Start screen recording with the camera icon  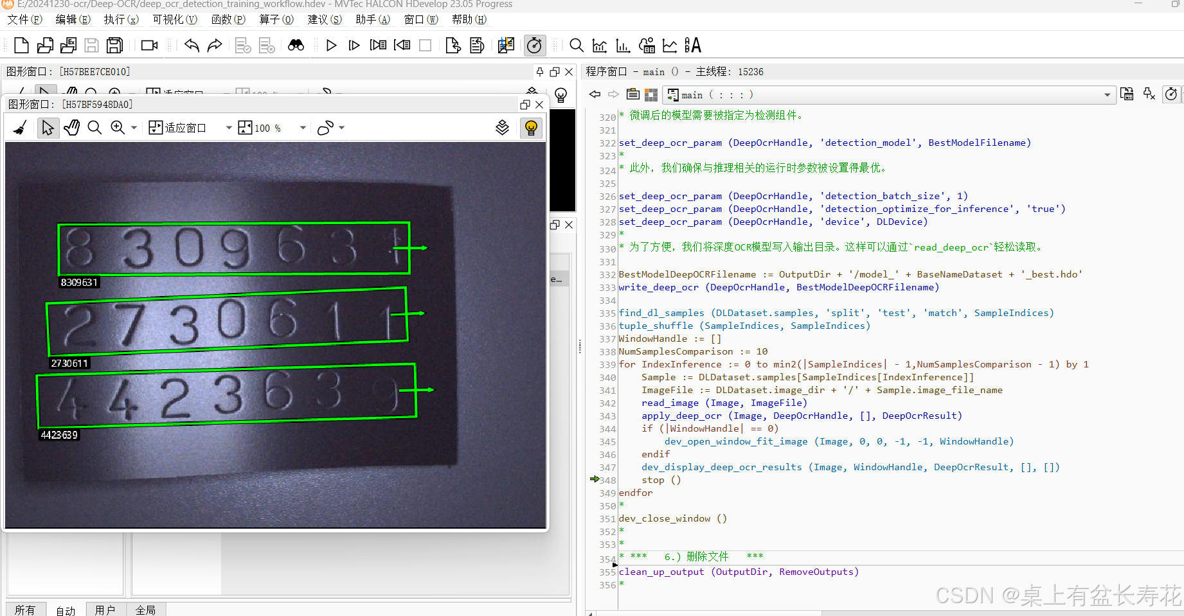(148, 45)
